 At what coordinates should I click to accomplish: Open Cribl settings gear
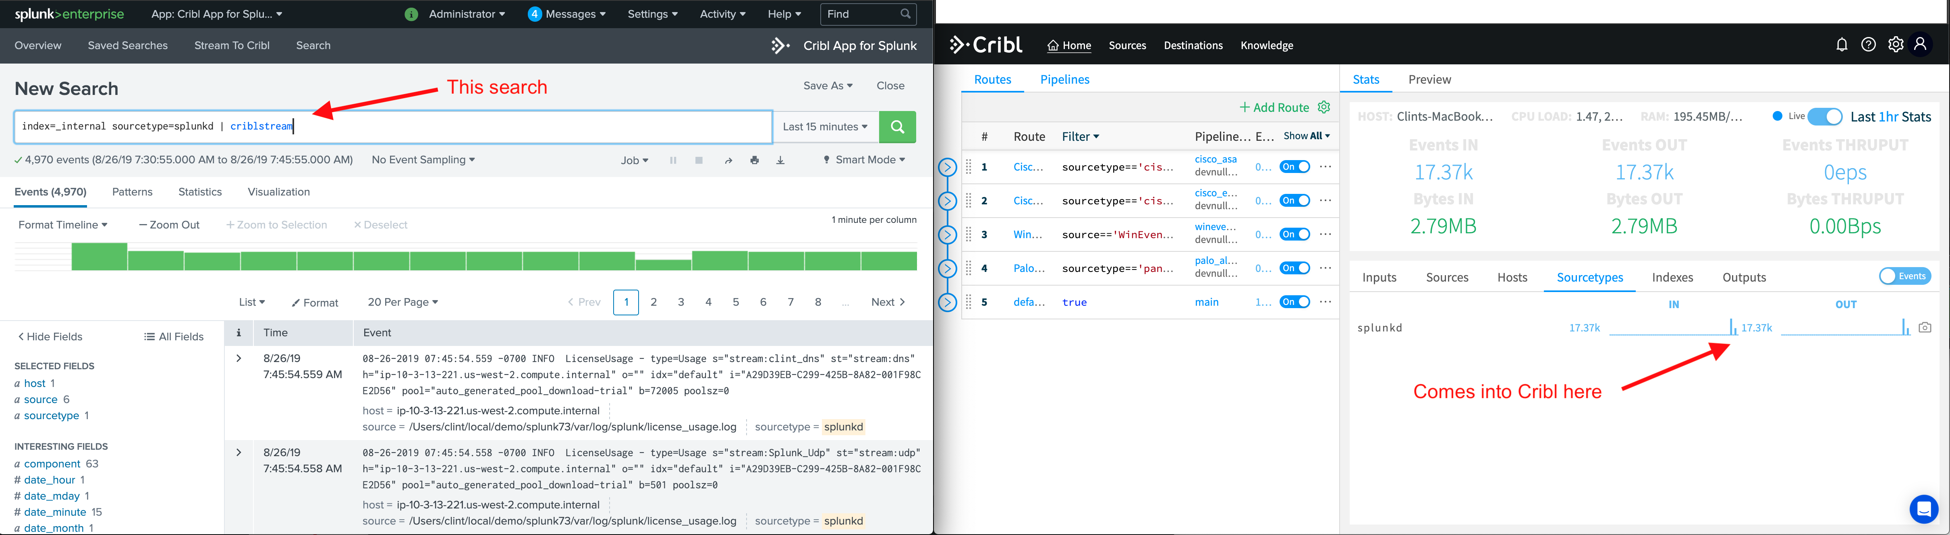coord(1896,44)
